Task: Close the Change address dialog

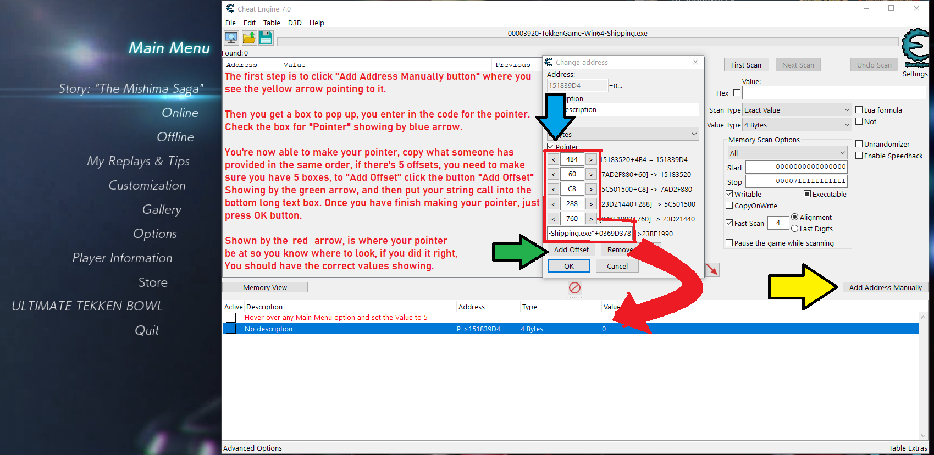Action: (695, 62)
